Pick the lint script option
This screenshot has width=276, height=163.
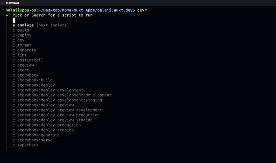click(22, 55)
